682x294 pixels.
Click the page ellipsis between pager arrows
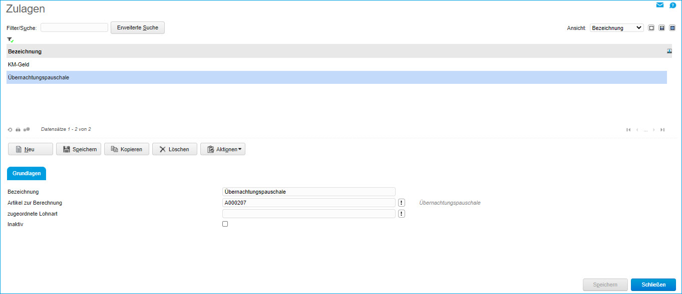[x=645, y=130]
